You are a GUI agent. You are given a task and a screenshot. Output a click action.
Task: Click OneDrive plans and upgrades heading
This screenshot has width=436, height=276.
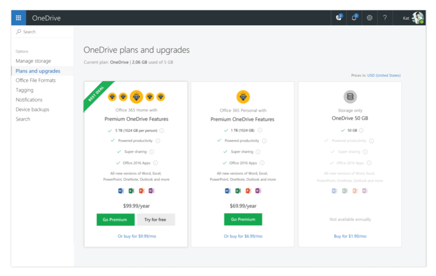(x=137, y=50)
